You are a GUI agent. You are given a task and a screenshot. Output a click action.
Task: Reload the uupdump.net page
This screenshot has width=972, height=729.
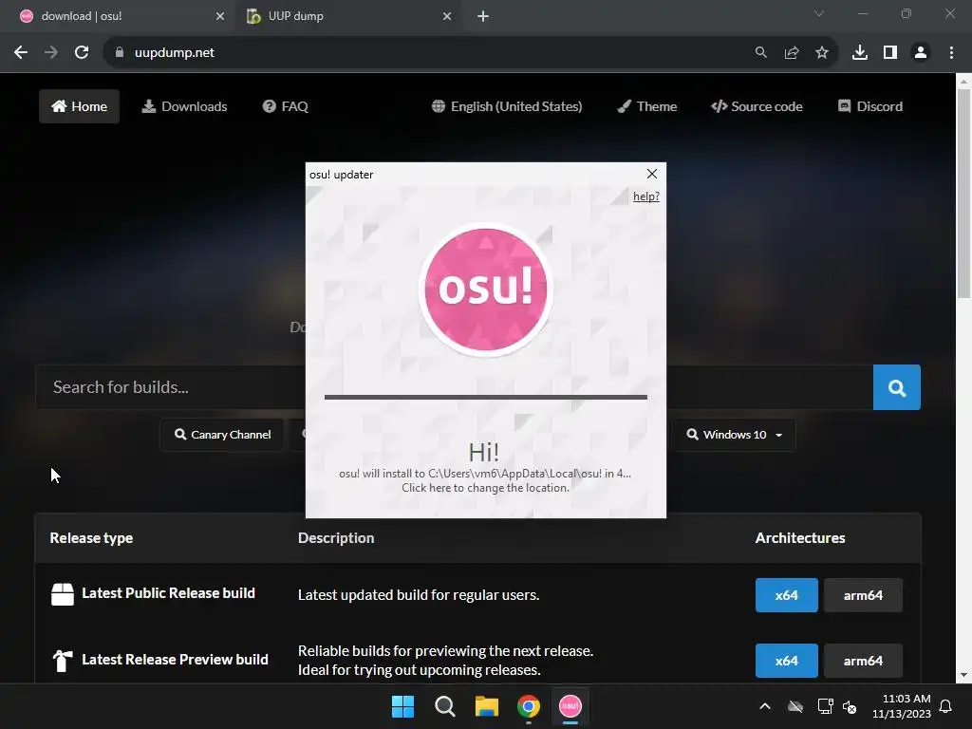(x=82, y=53)
